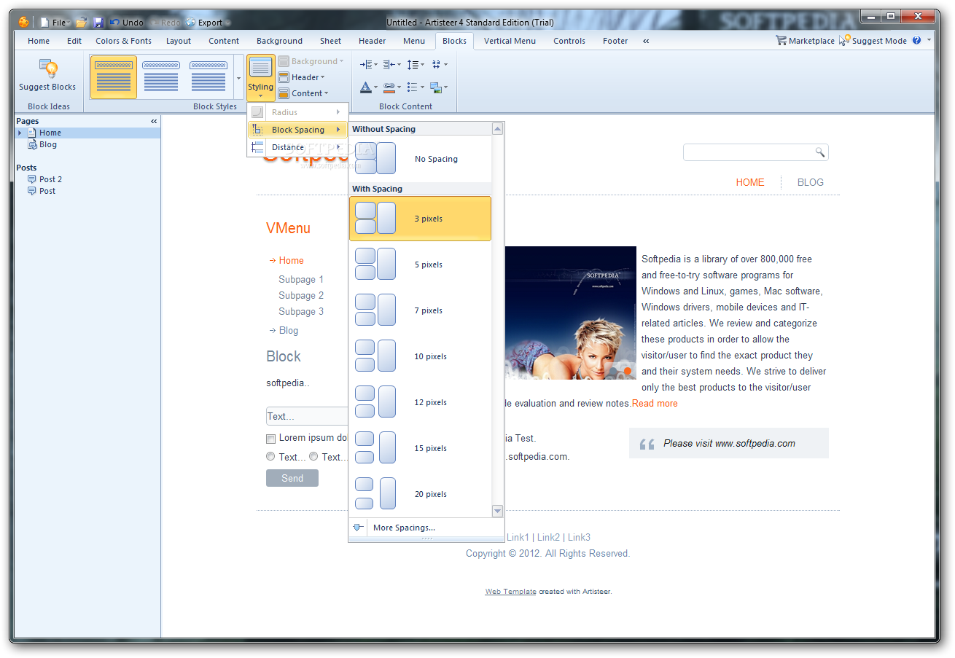This screenshot has height=658, width=955.
Task: Click the Suggest Blocks lightbulb icon
Action: [48, 69]
